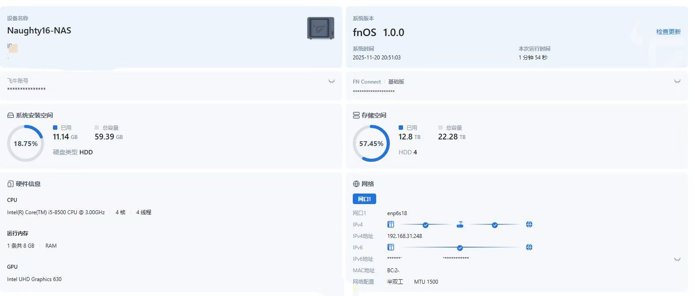Click the hardware icon beside 硬件信息

11,184
